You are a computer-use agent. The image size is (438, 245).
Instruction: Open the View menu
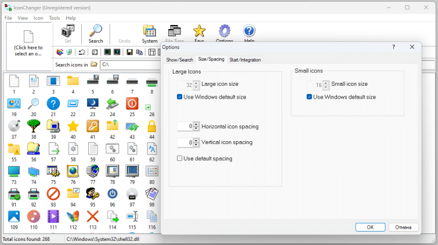coord(23,18)
